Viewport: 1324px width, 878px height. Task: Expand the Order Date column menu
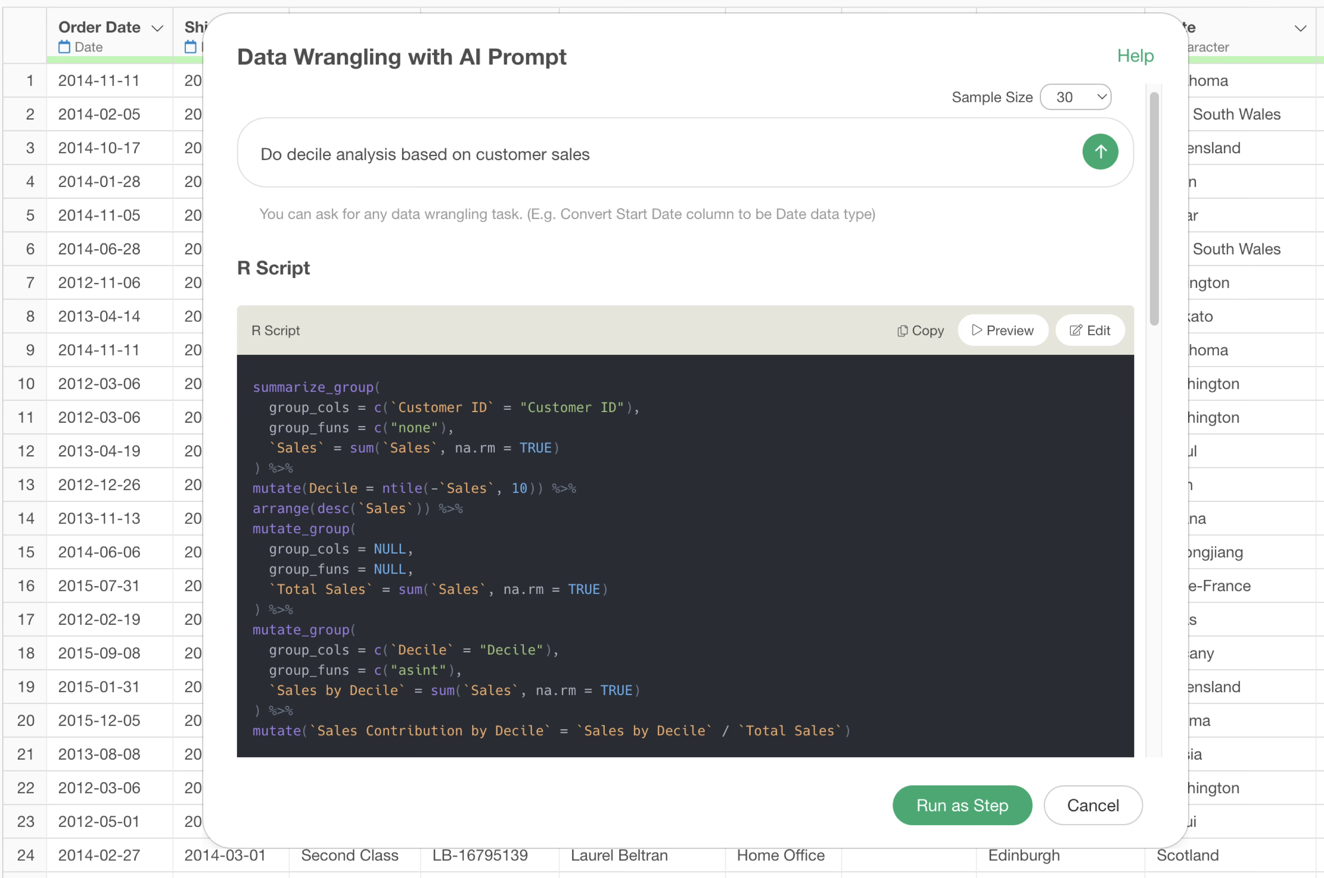point(157,28)
